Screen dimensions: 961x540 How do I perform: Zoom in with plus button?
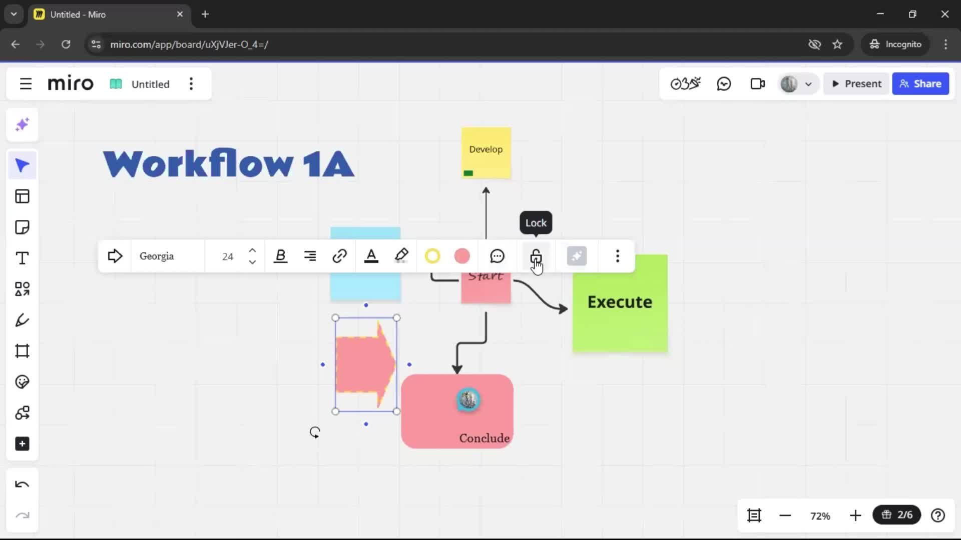pos(855,515)
